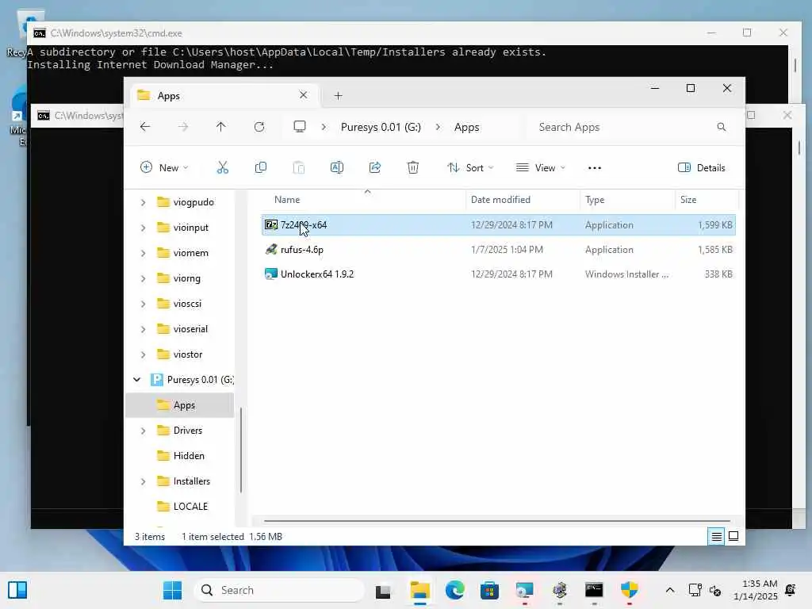This screenshot has width=812, height=609.
Task: Click the Share icon in toolbar
Action: 375,168
